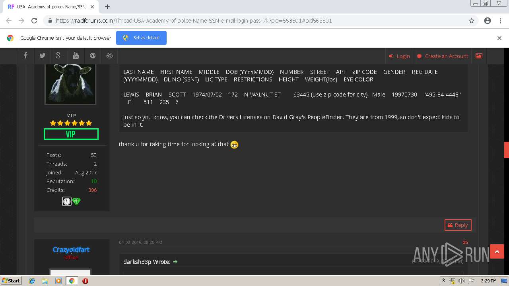The image size is (509, 286).
Task: Dismiss the default browser notification bar
Action: tap(499, 38)
